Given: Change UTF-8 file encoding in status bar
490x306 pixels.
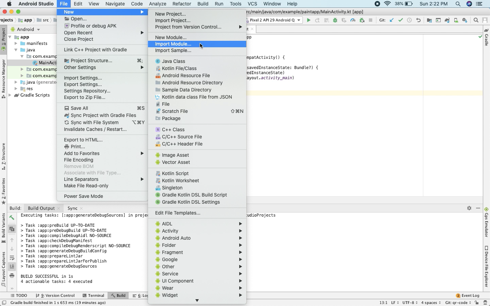Looking at the screenshot, I should (410, 303).
